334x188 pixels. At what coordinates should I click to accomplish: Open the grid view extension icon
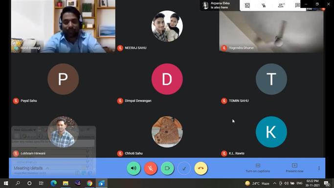pos(247,5)
